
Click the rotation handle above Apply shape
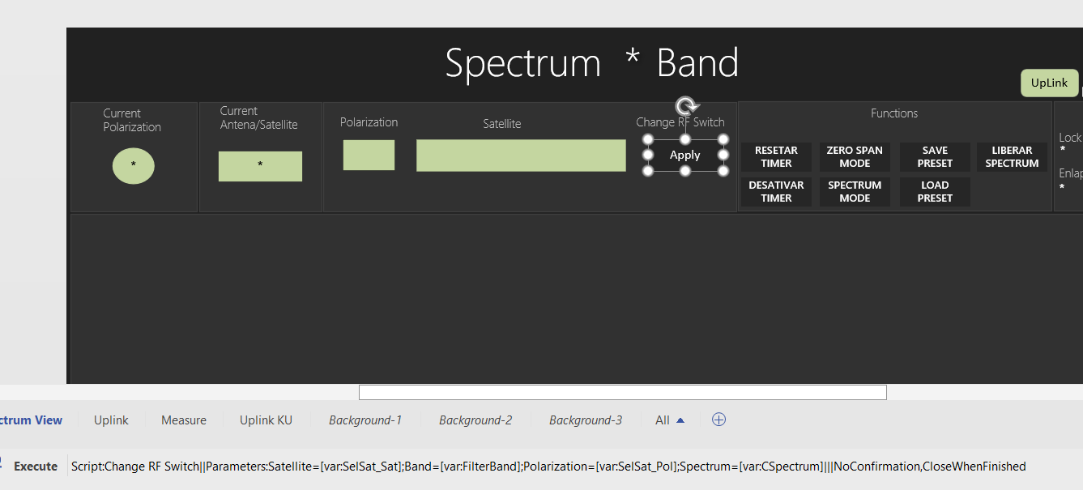[686, 106]
